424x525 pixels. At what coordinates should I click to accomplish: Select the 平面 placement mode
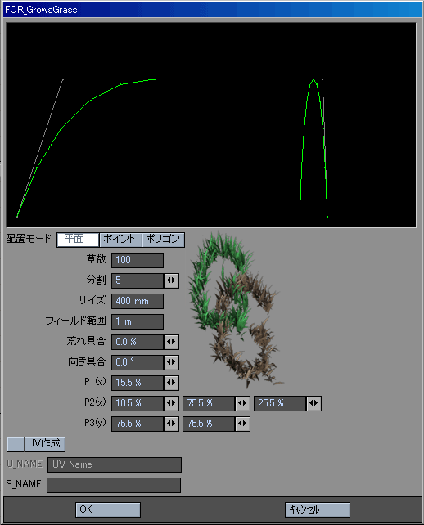coord(78,240)
